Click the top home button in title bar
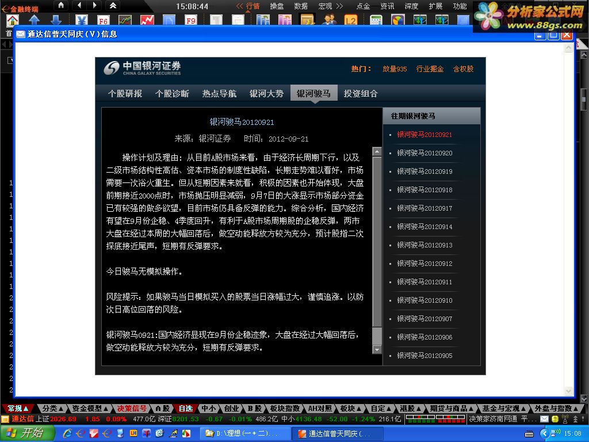Viewport: 589px width, 442px height. 61,5
